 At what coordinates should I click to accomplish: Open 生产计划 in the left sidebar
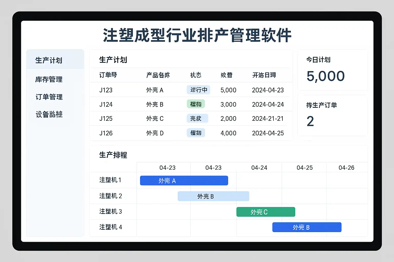pos(55,60)
